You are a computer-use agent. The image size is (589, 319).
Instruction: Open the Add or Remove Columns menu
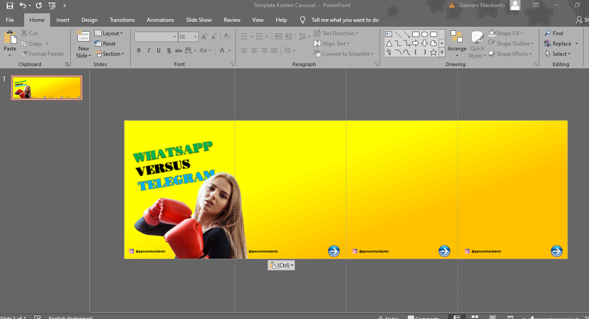(290, 51)
